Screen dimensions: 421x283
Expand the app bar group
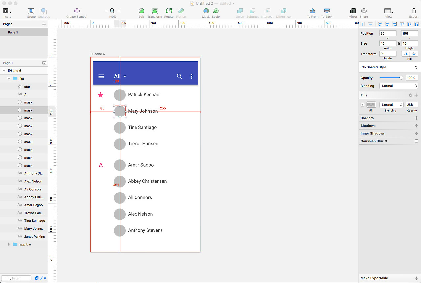tap(9, 244)
